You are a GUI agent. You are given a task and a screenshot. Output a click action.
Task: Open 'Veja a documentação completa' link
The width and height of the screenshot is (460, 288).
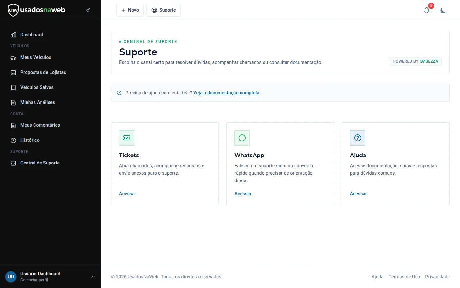[226, 93]
